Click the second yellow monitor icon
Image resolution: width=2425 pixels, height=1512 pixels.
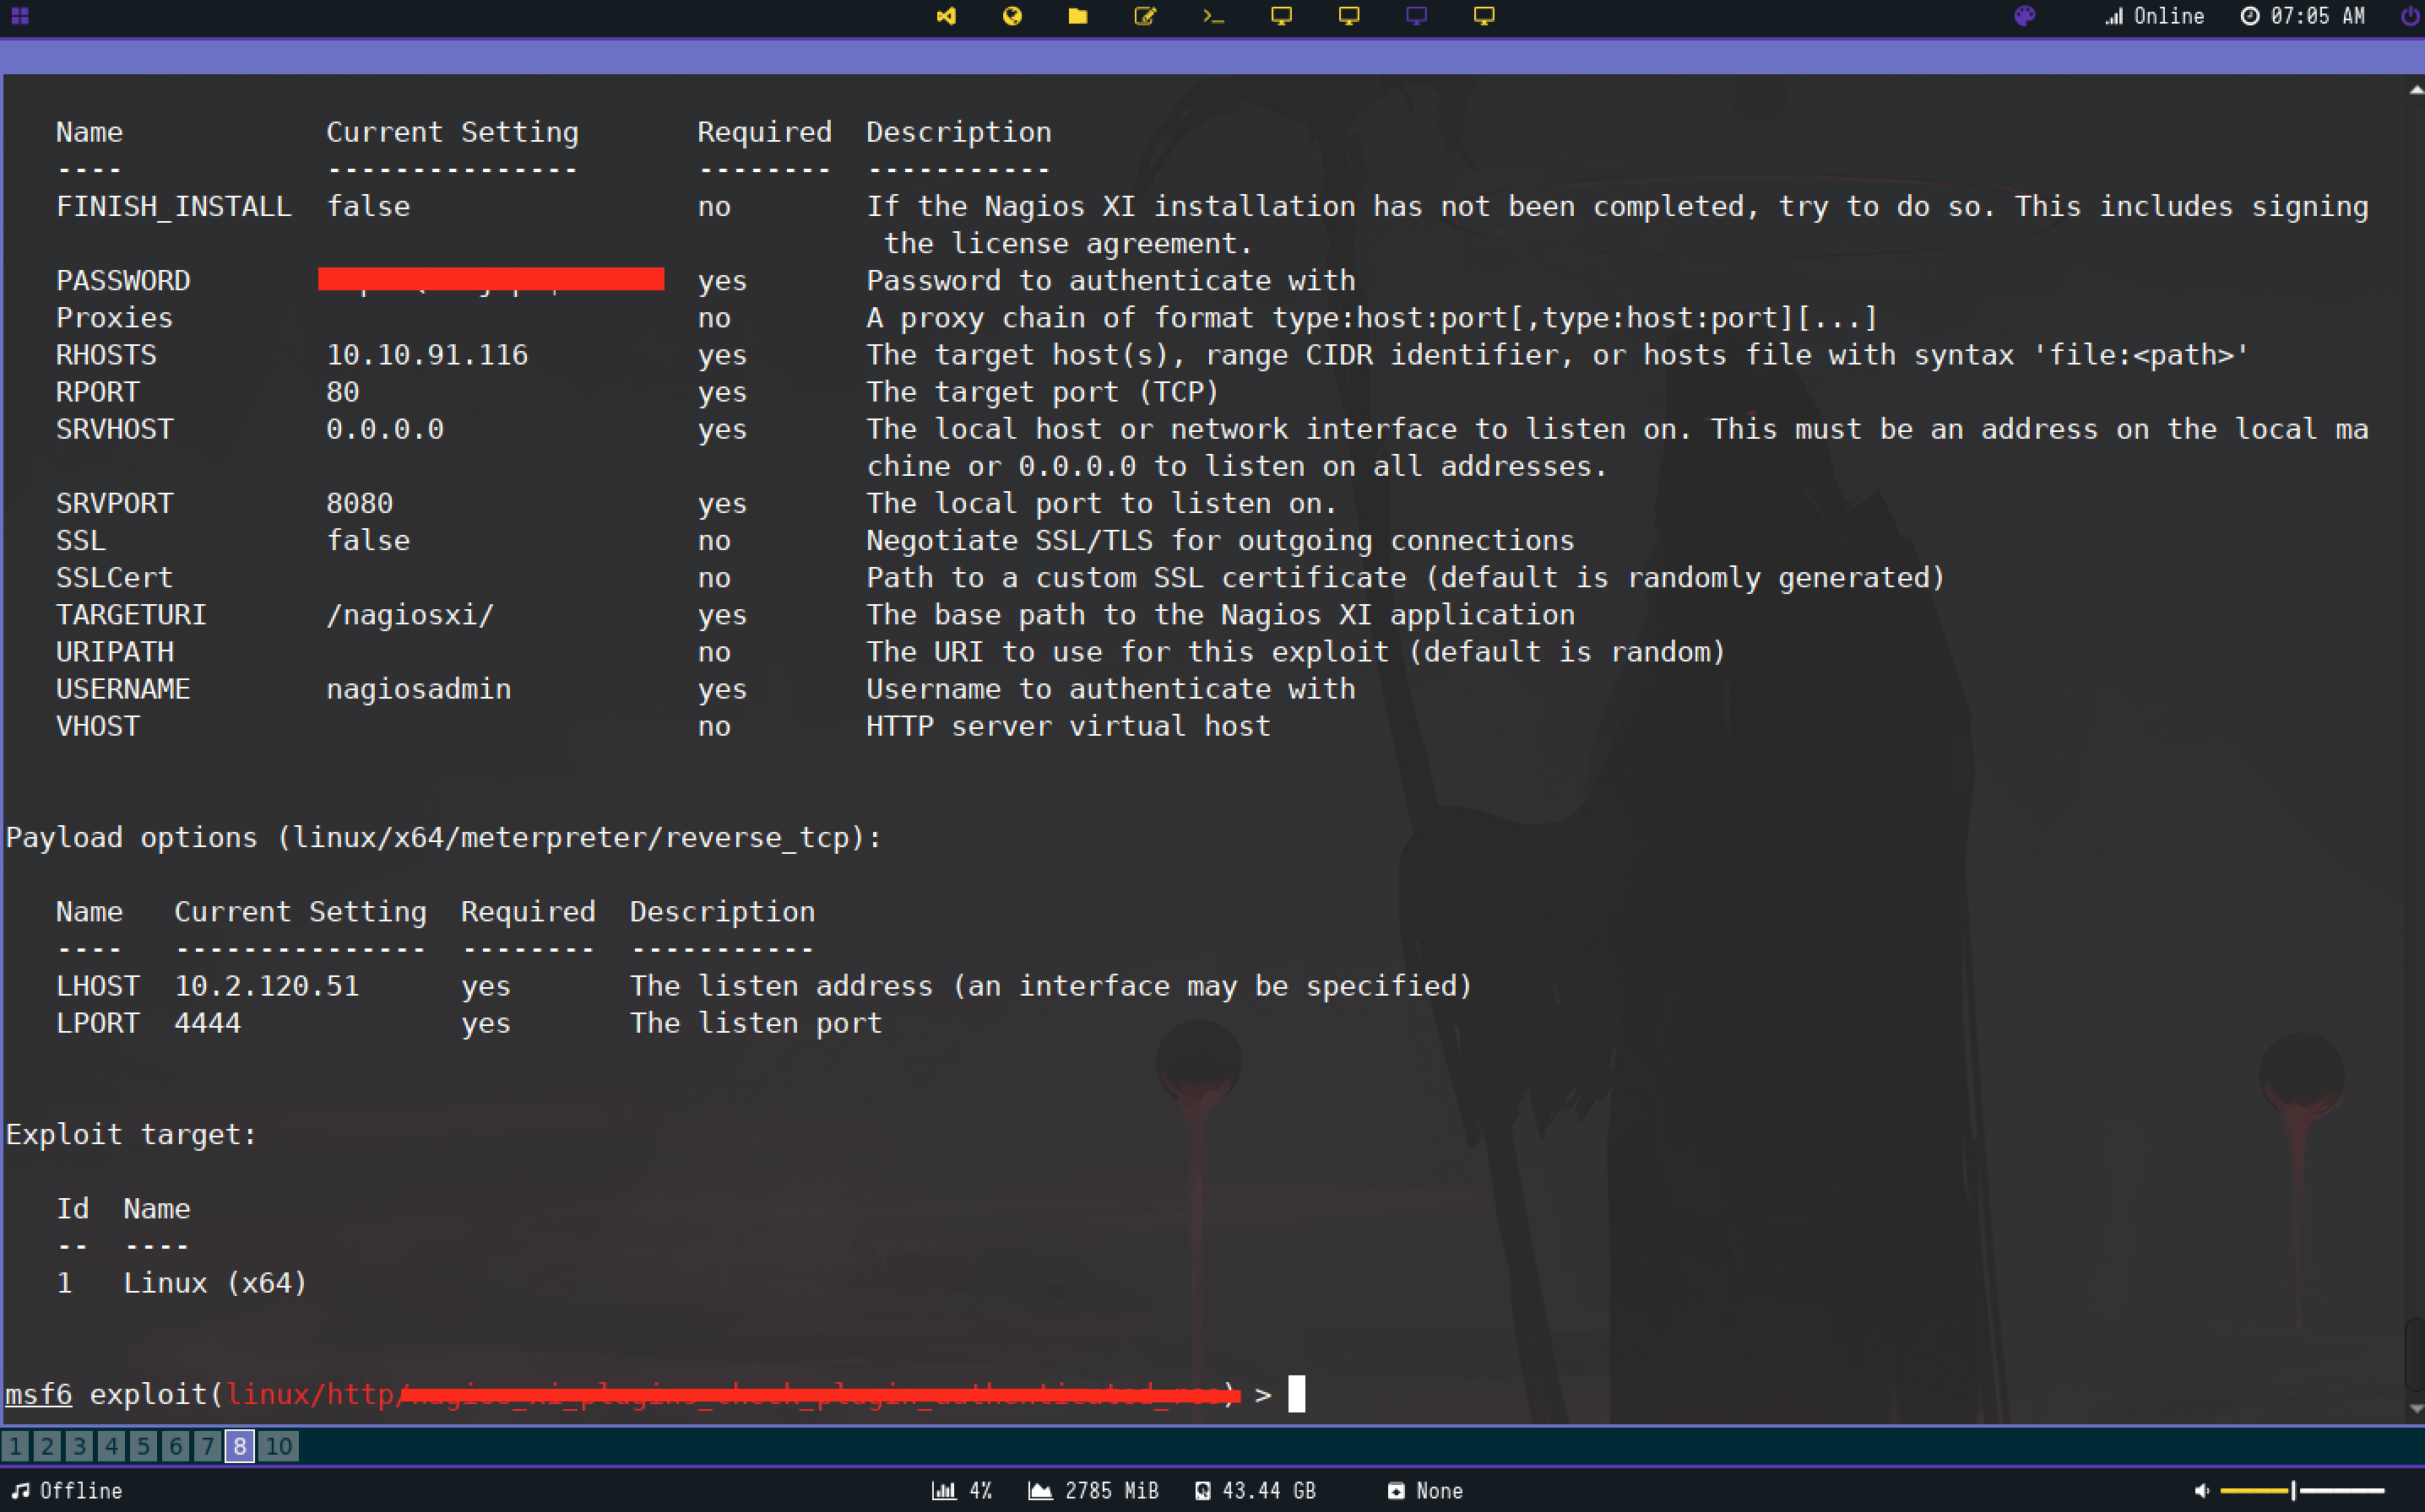click(x=1348, y=16)
